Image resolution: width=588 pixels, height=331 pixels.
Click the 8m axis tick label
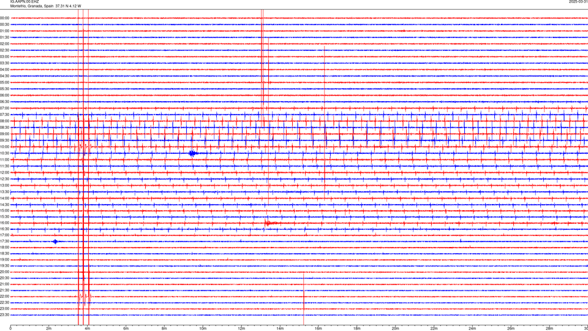tap(165, 329)
